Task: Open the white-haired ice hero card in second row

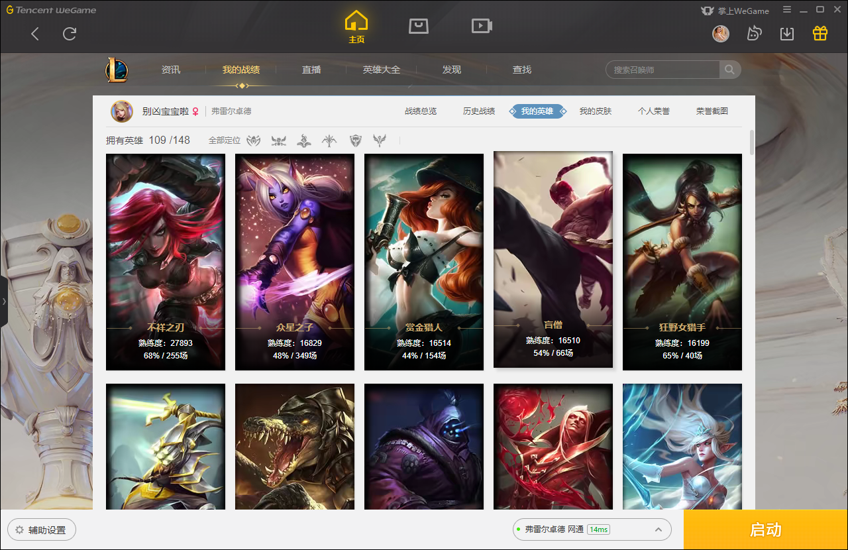Action: [x=682, y=447]
